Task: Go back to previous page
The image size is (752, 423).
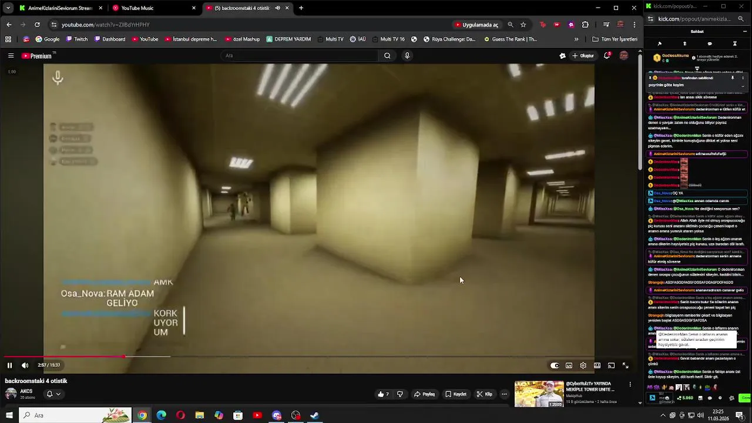Action: (9, 25)
